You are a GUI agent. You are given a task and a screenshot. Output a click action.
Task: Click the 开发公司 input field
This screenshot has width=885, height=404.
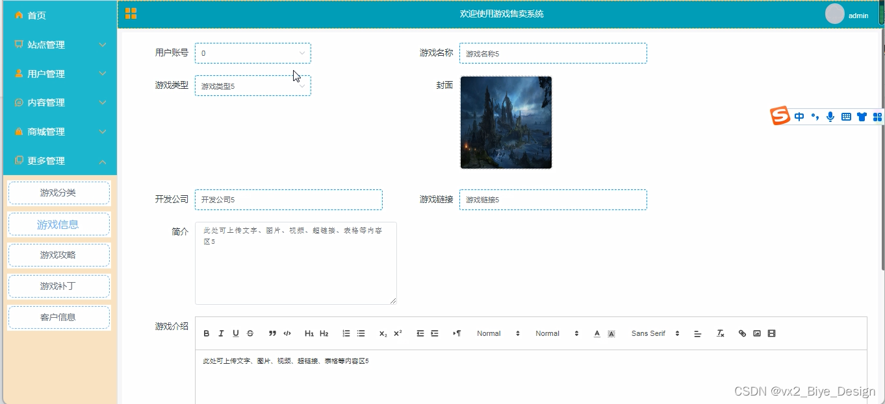pos(289,200)
